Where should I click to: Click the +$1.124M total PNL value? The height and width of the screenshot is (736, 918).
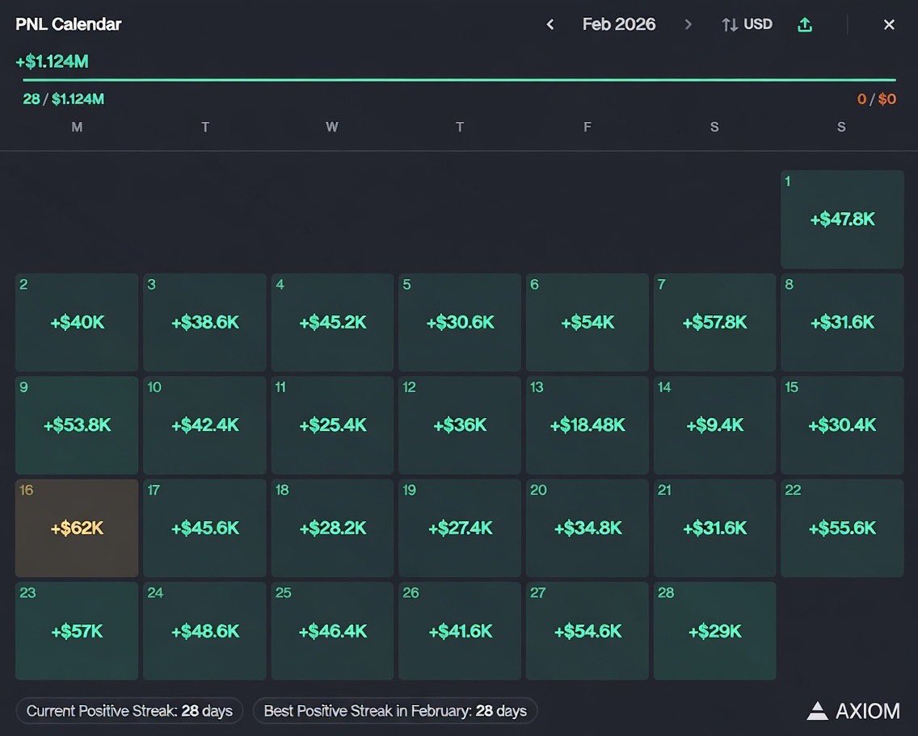click(x=52, y=61)
